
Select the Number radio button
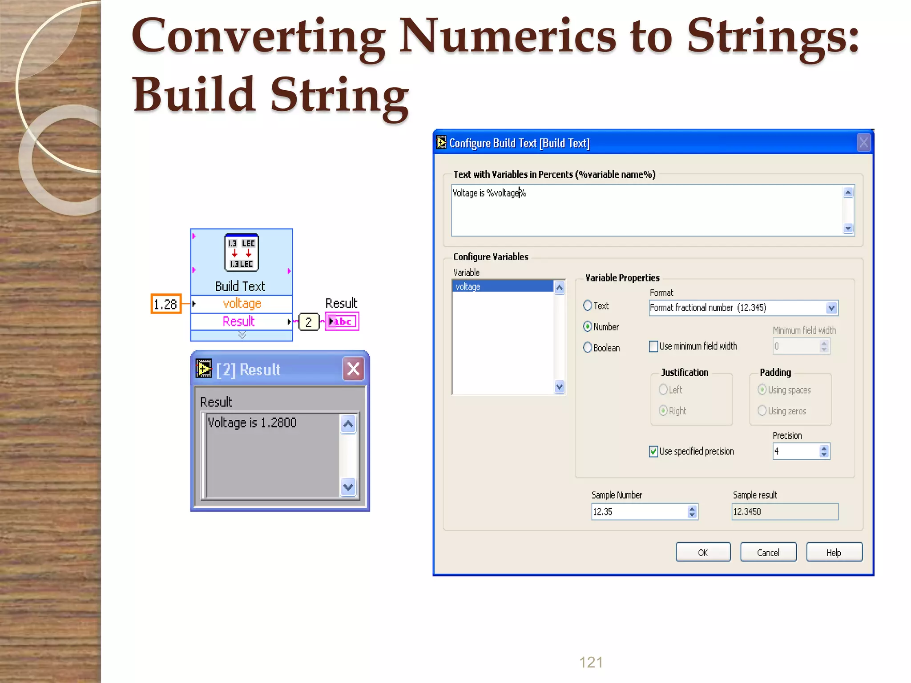coord(588,326)
